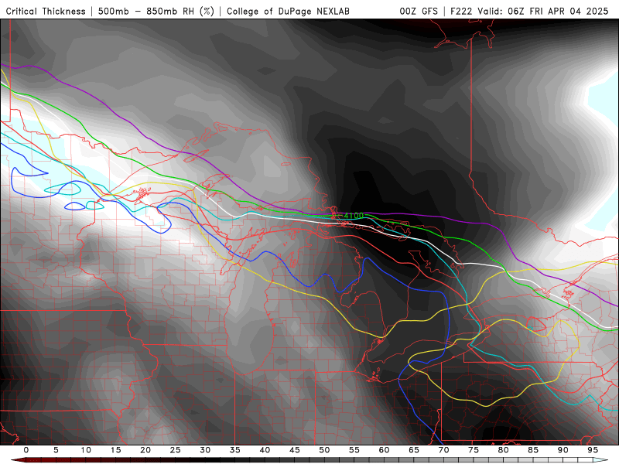Viewport: 619px width, 464px height.
Task: Select the "80" value on the legend scale
Action: point(503,450)
